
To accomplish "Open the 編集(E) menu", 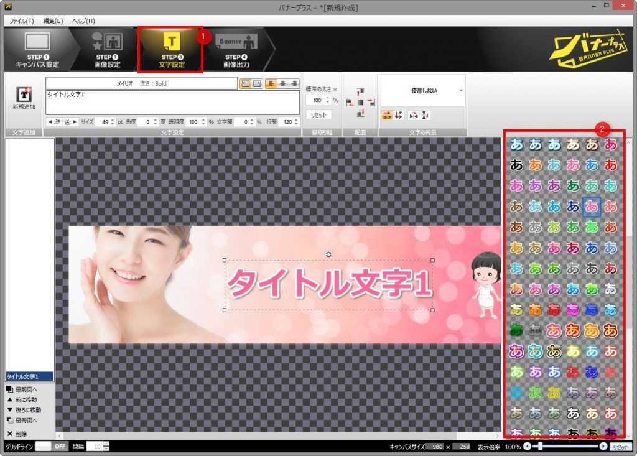I will pyautogui.click(x=53, y=21).
